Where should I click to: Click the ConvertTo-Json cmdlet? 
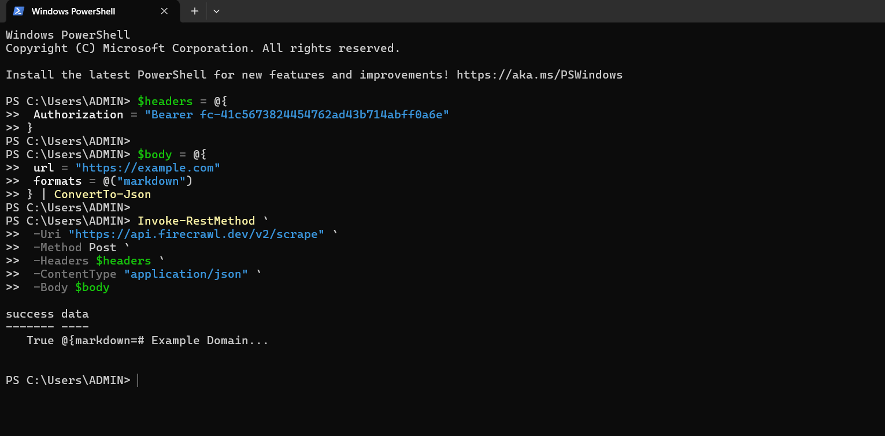coord(102,194)
